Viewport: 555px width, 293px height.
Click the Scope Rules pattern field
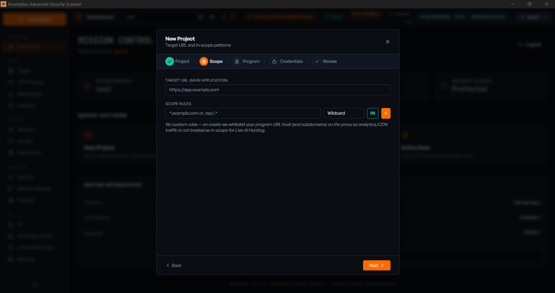coord(243,113)
